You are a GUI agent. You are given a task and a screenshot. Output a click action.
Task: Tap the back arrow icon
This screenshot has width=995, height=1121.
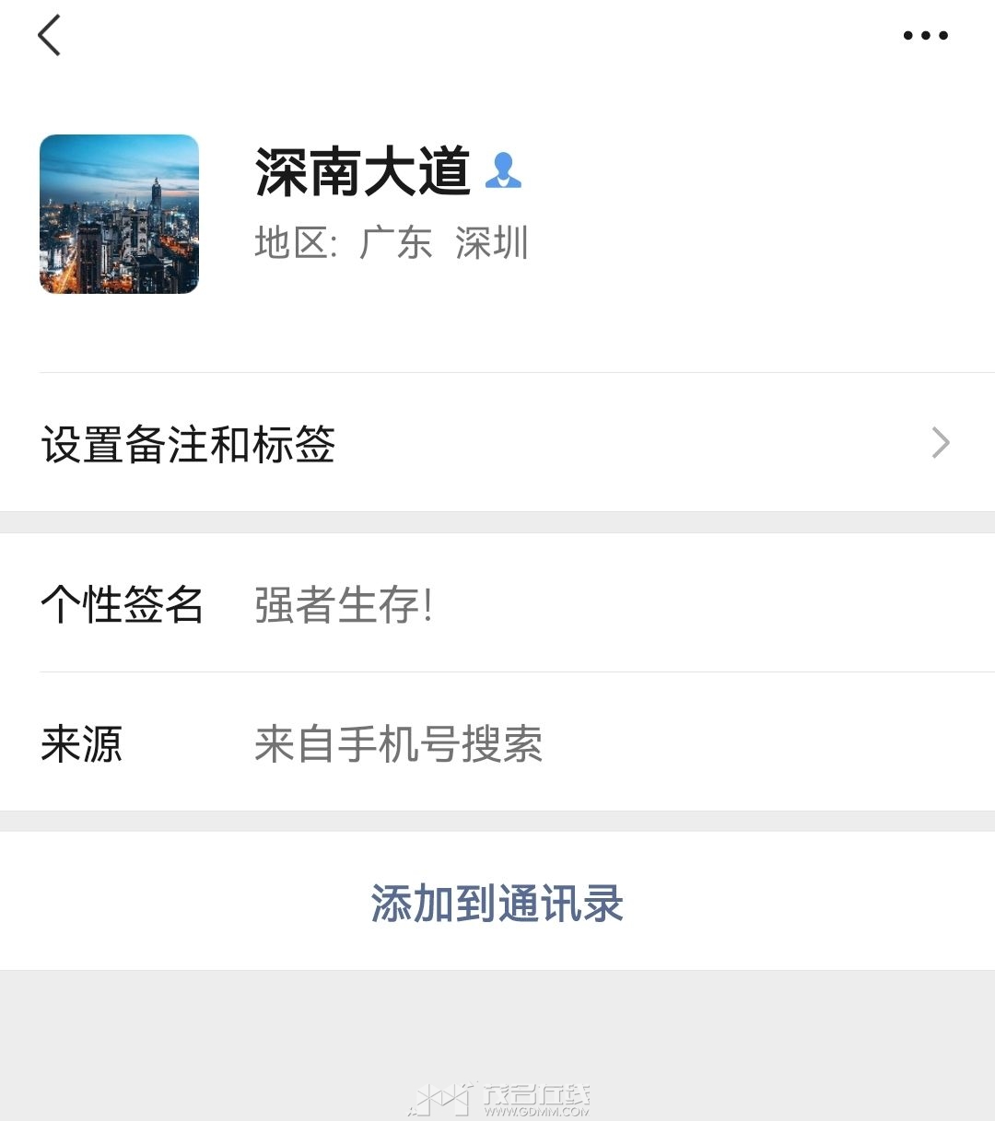click(x=49, y=35)
